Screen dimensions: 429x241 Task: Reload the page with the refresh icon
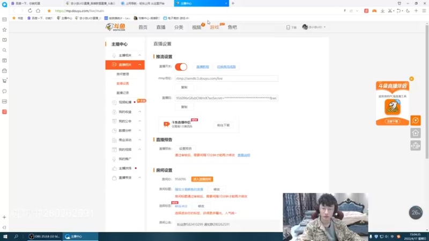tap(30, 11)
